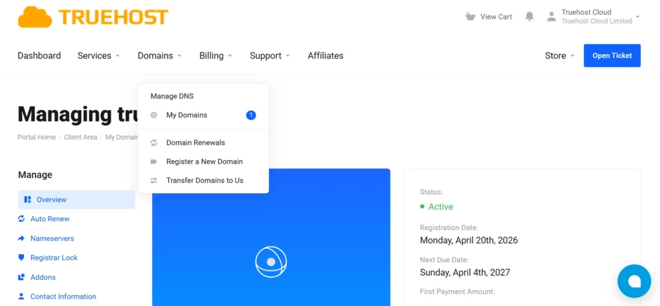
Task: Click the Active status text
Action: [x=441, y=206]
